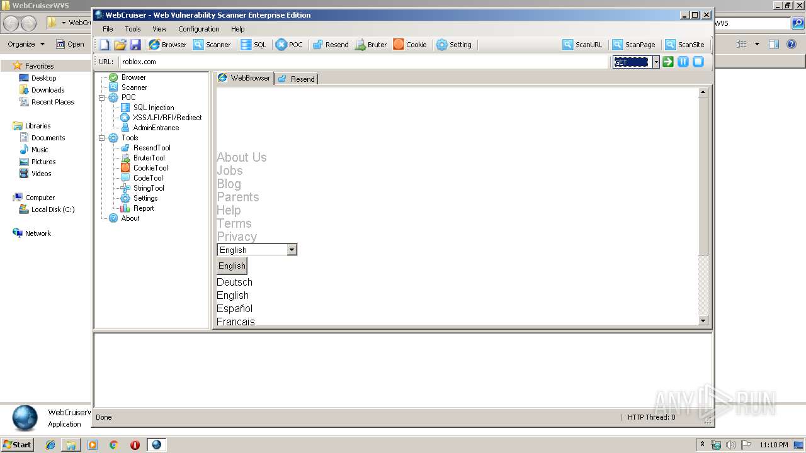
Task: Click the green Go arrow icon
Action: pos(668,62)
